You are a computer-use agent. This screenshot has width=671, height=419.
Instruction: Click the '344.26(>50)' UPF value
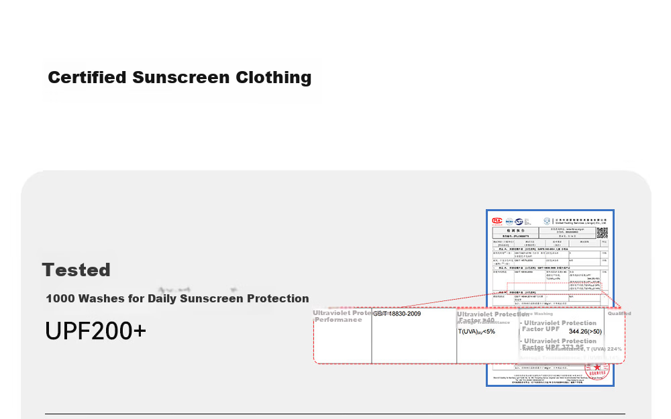pyautogui.click(x=585, y=331)
